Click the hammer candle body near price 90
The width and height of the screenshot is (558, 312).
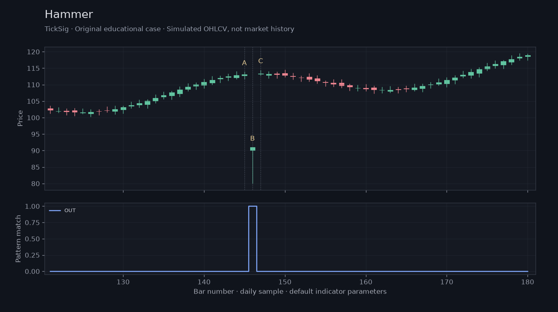pyautogui.click(x=253, y=149)
